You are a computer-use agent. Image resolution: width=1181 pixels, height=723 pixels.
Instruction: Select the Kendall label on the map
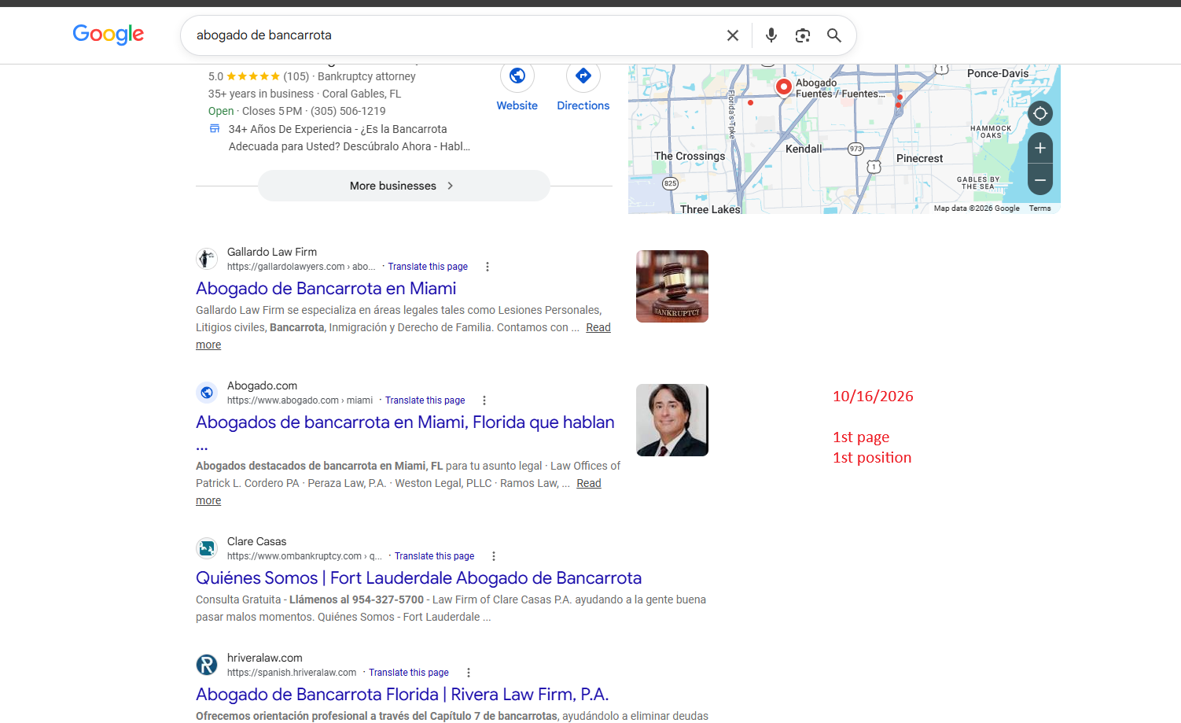click(804, 149)
